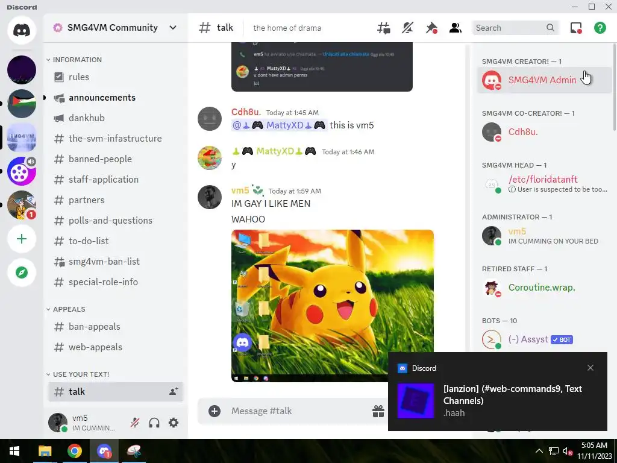Open the green help icon
Screen dimensions: 617x463
[600, 28]
